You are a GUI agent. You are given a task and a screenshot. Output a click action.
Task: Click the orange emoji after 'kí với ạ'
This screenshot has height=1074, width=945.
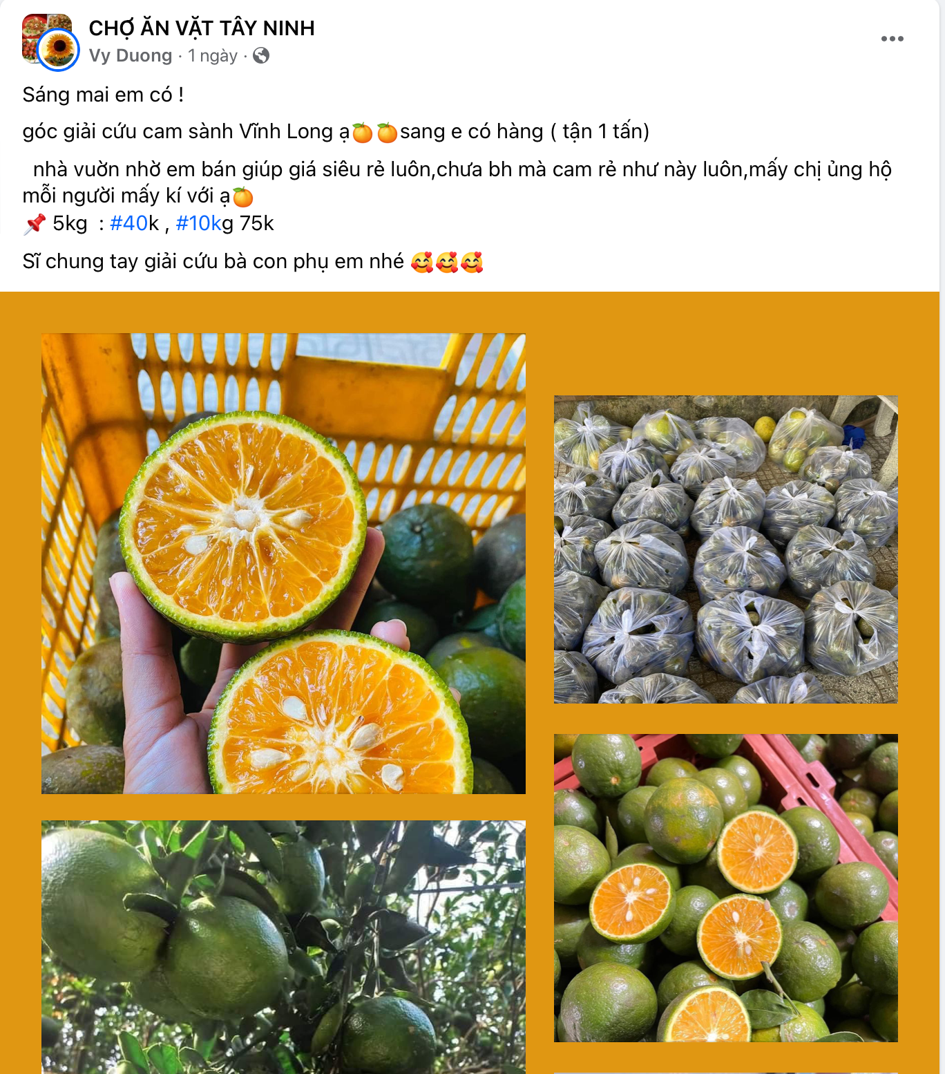243,197
